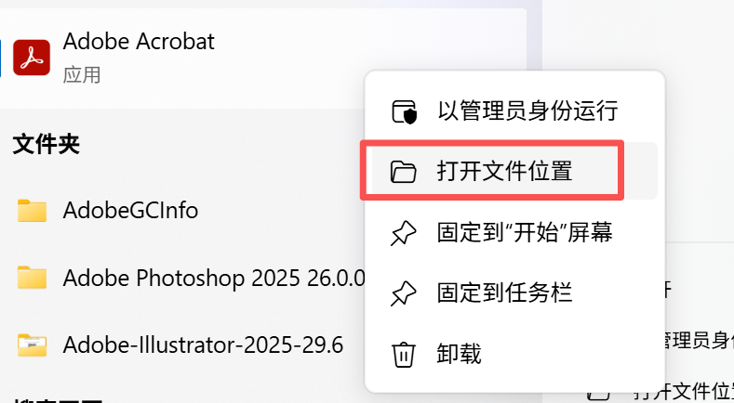
Task: Click the folder icon beside 打开文件位置
Action: coord(403,172)
